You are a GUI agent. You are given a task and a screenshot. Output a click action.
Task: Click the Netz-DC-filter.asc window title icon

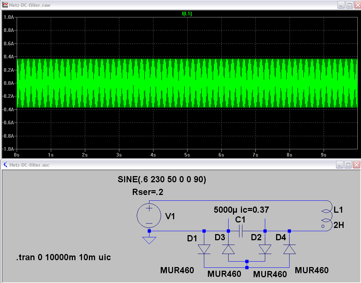click(5, 165)
